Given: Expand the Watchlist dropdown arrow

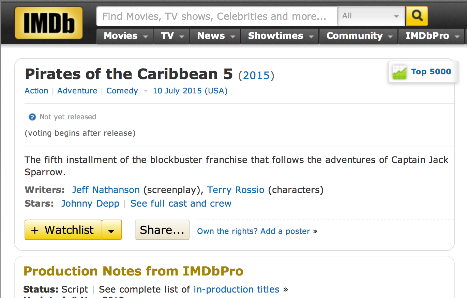Looking at the screenshot, I should [112, 230].
